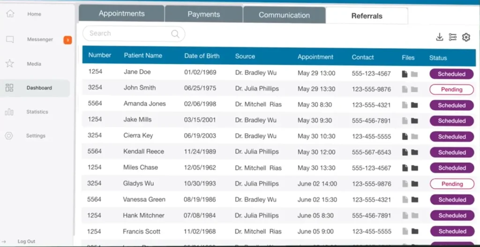The image size is (480, 247).
Task: Click the patient name Hank Mitchner
Action: tap(143, 216)
